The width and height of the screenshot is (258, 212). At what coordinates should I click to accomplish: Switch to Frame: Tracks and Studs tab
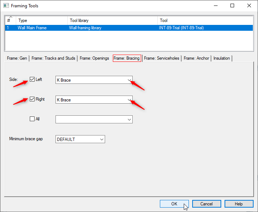53,58
